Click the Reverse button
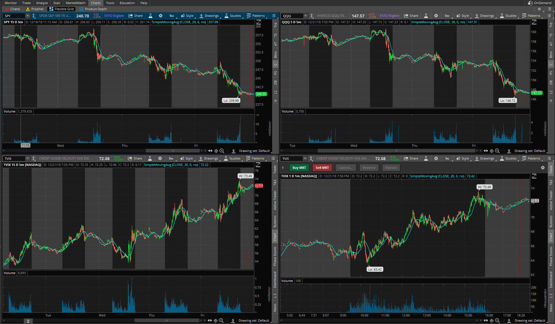The image size is (555, 324). click(369, 168)
